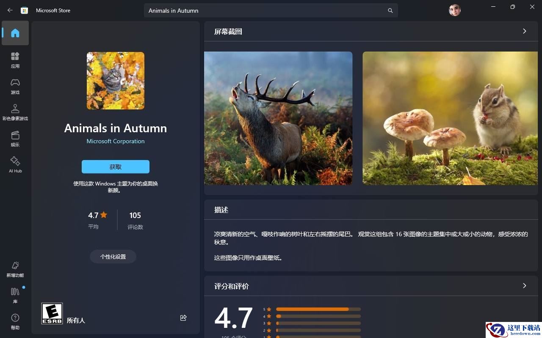Click the 描述 heading
Image resolution: width=542 pixels, height=338 pixels.
click(x=221, y=210)
